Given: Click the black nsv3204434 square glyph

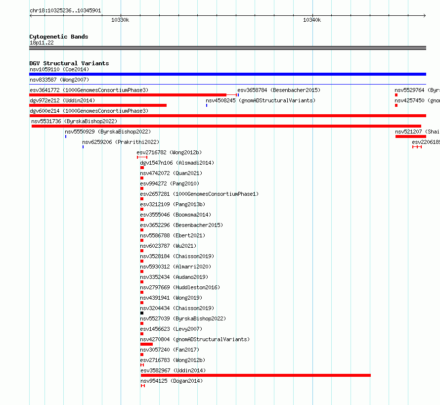Looking at the screenshot, I should point(142,313).
